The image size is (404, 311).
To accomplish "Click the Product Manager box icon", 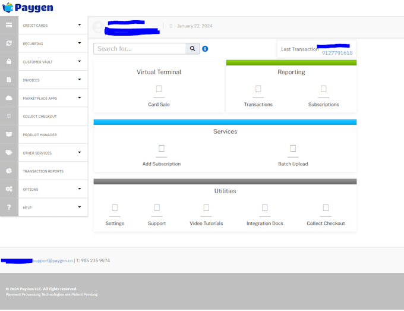I will click(9, 134).
